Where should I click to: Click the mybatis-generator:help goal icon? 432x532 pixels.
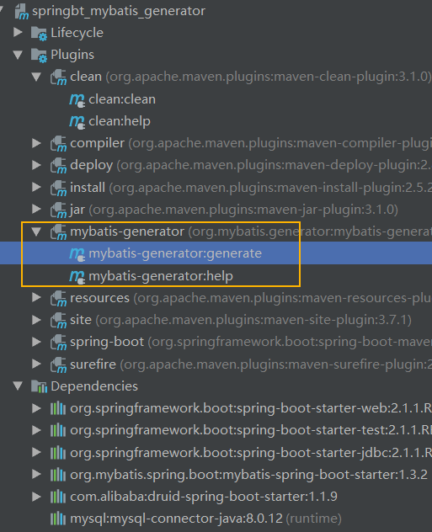(77, 276)
